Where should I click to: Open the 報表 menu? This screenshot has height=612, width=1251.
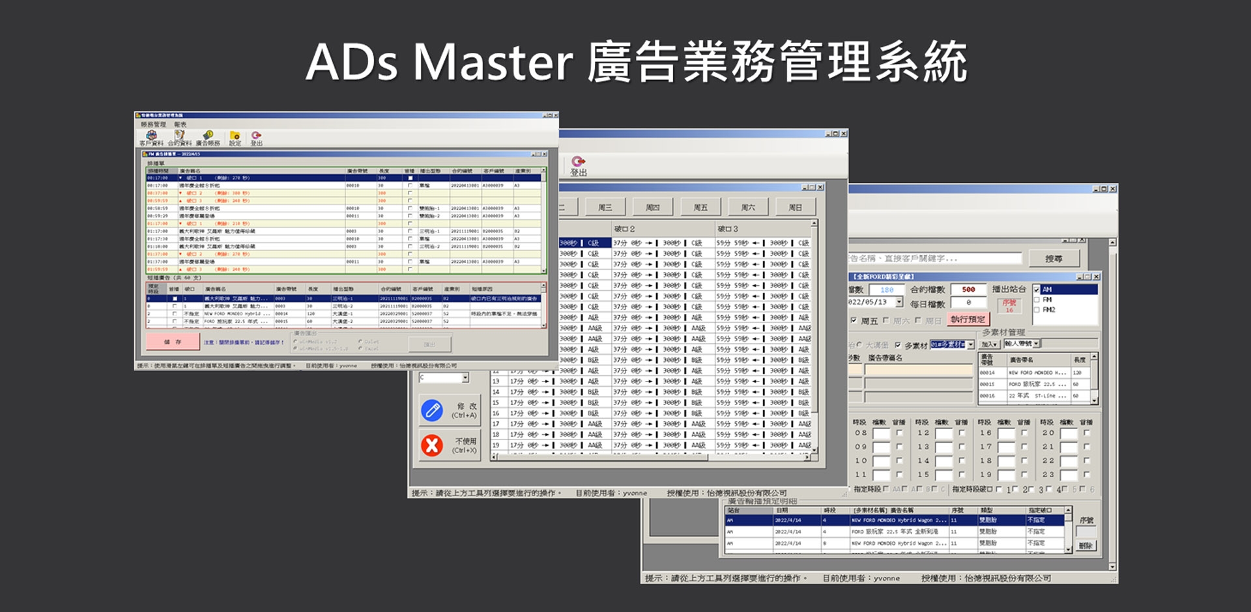point(180,124)
